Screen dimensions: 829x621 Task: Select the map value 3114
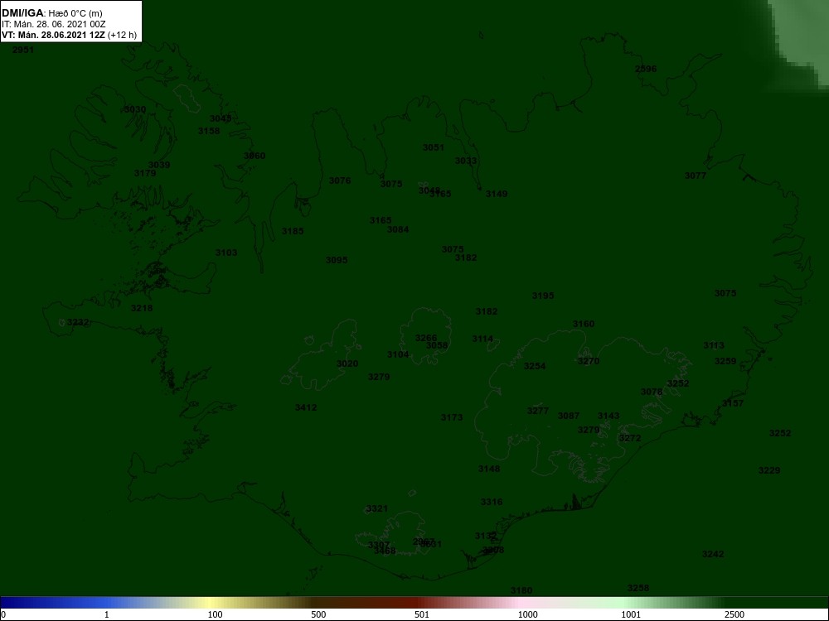pyautogui.click(x=482, y=339)
